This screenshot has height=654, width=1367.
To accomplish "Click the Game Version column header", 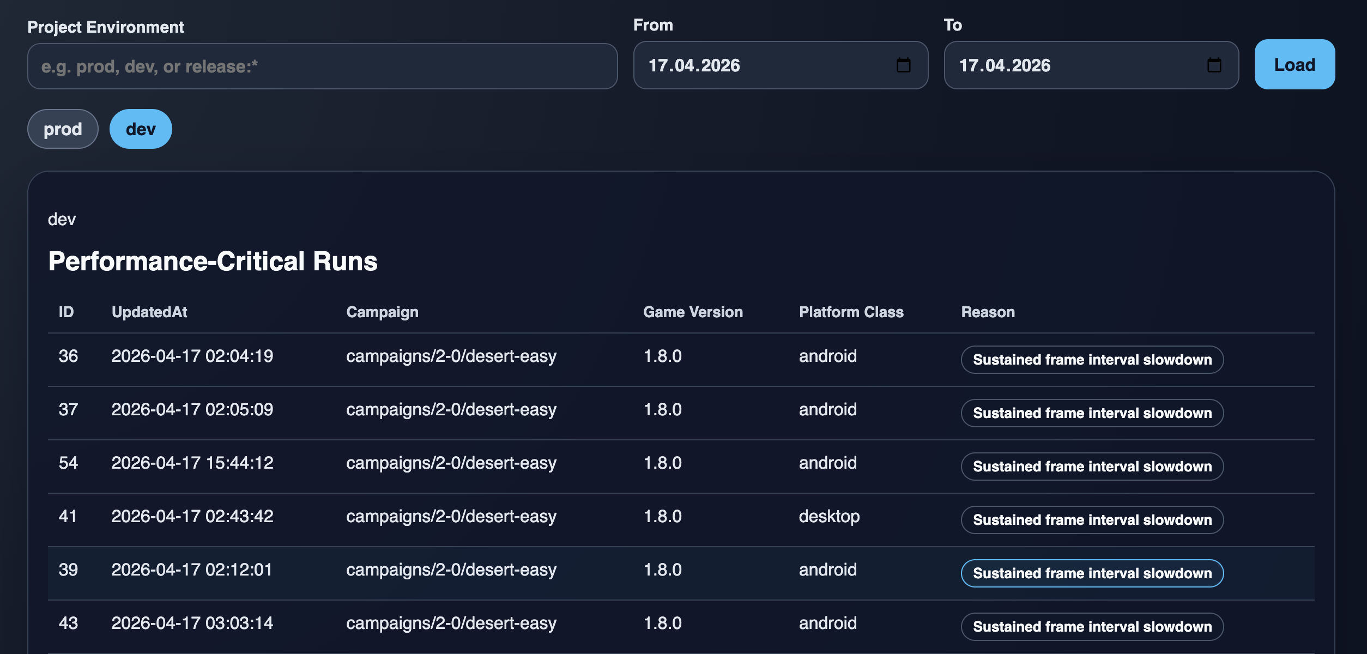I will coord(693,312).
